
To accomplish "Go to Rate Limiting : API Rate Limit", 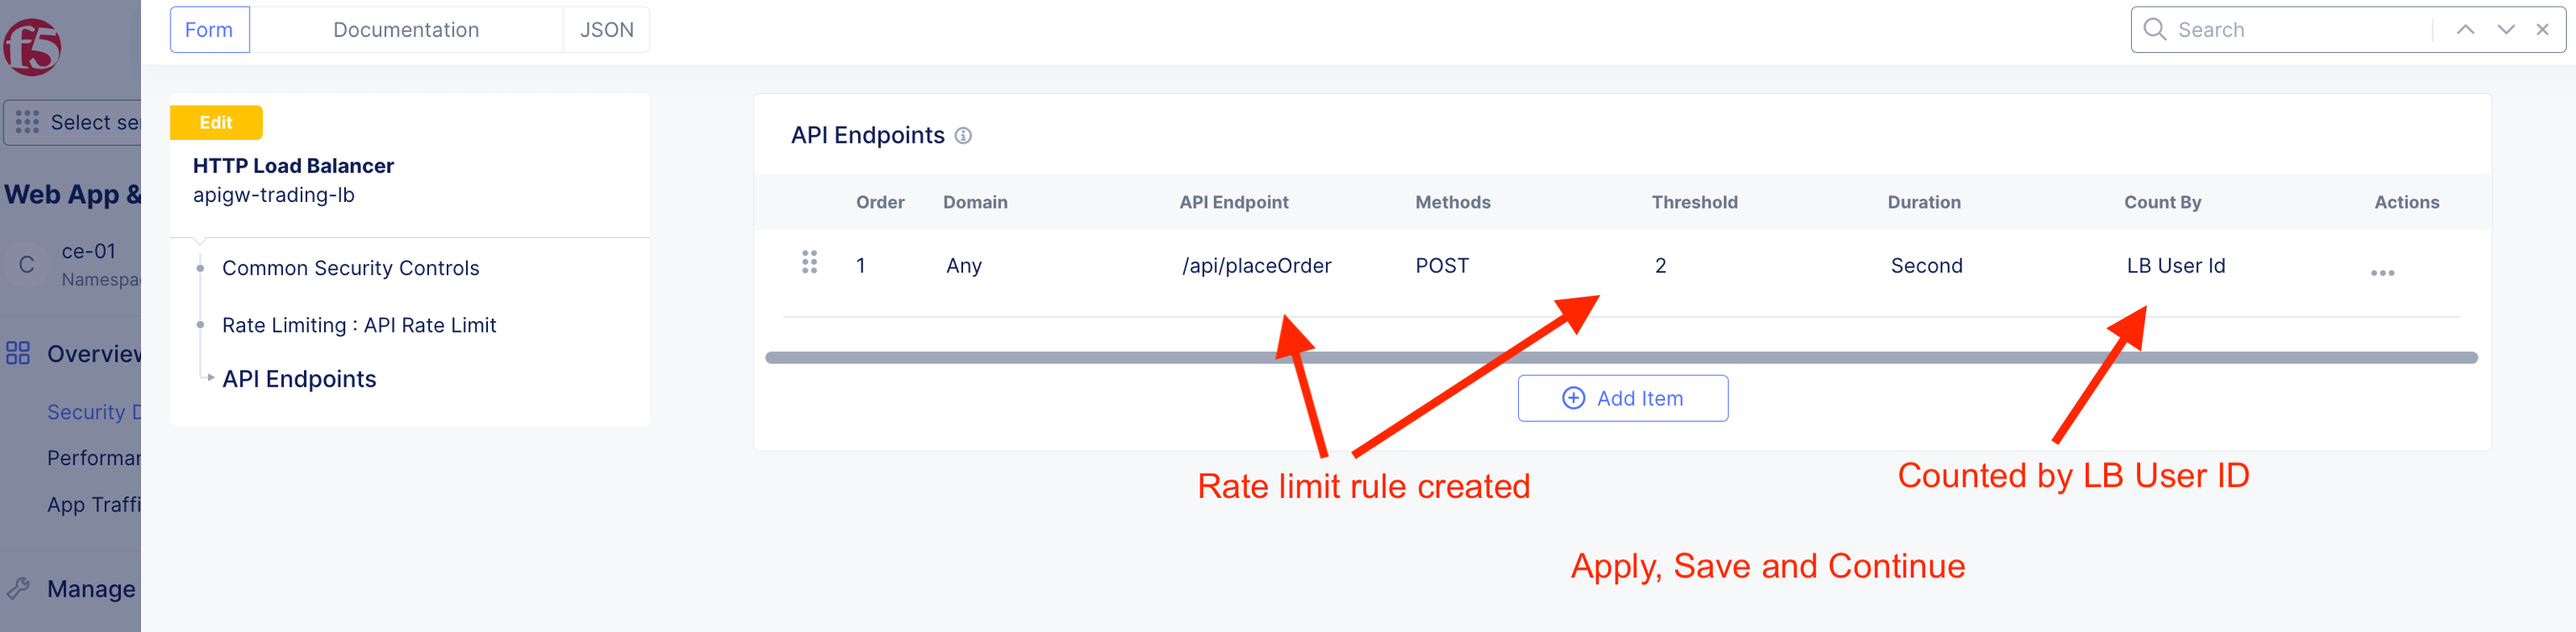I will coord(358,325).
